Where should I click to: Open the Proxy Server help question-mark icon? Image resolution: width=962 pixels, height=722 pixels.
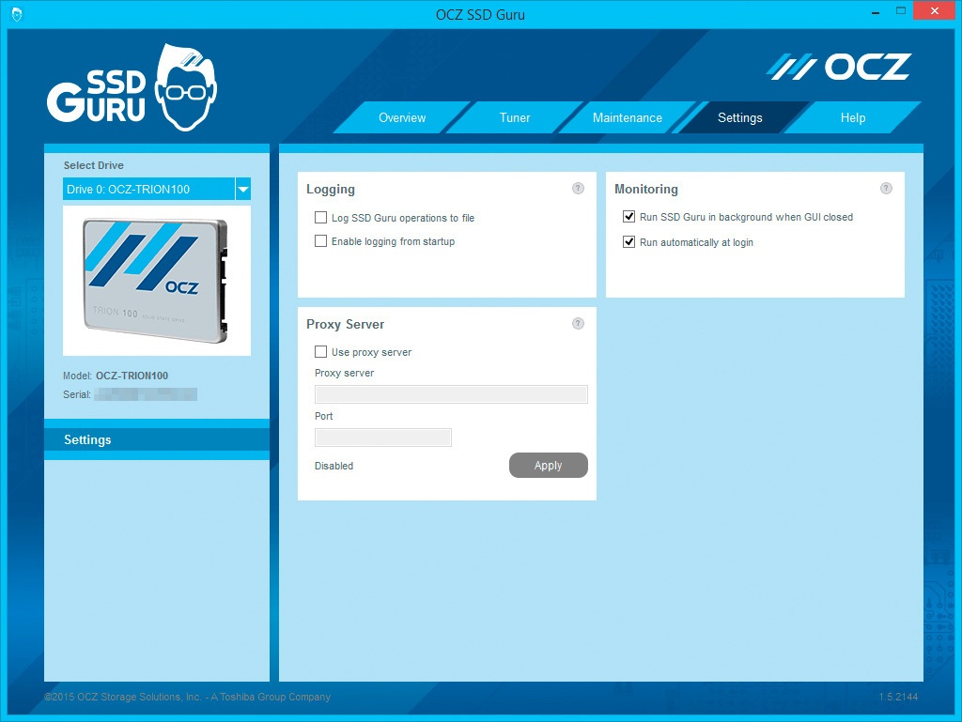coord(578,324)
